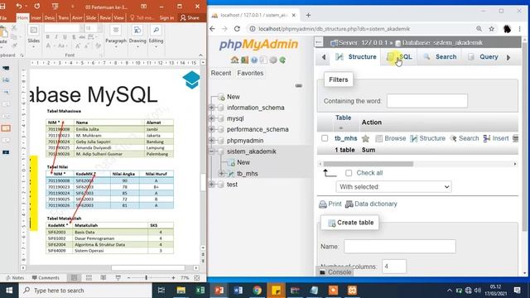Tick the Check all checkbox
530x298 pixels.
349,173
